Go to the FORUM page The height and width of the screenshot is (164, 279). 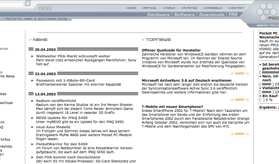coord(169,8)
